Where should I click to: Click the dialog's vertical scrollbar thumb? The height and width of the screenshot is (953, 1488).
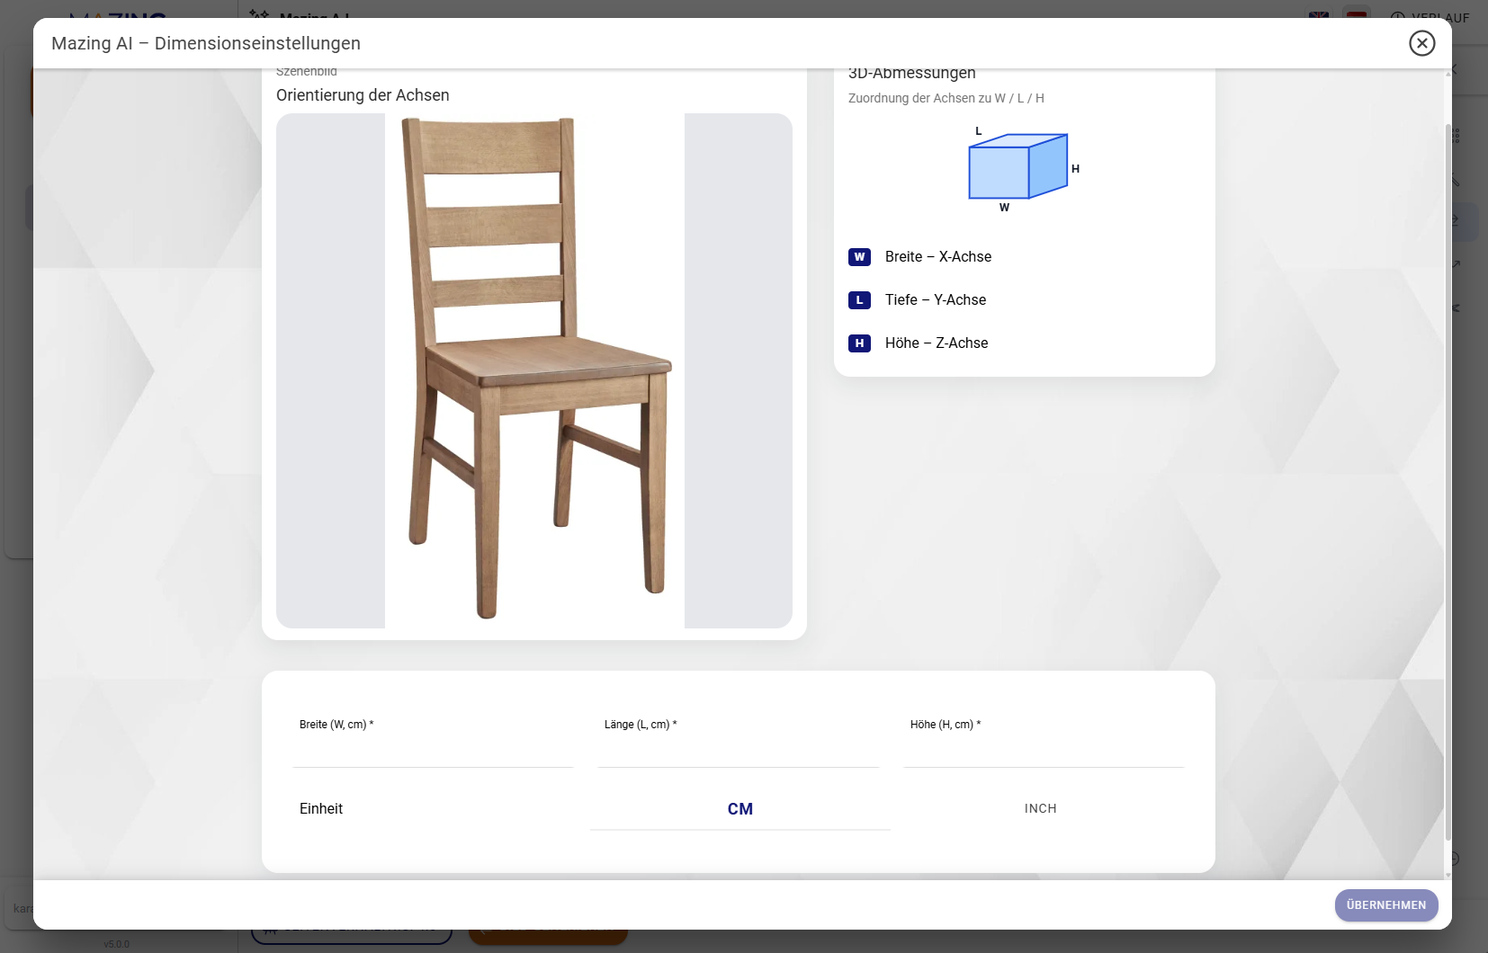pos(1448,485)
